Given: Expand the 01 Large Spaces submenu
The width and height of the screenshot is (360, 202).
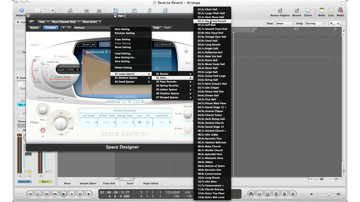Looking at the screenshot, I should pos(131,74).
